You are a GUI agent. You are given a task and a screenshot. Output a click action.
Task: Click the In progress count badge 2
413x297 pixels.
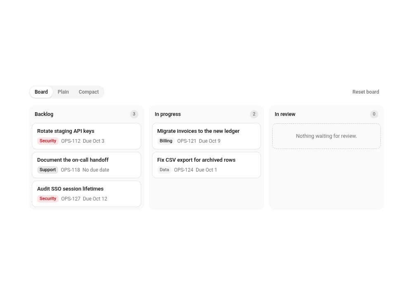click(254, 114)
